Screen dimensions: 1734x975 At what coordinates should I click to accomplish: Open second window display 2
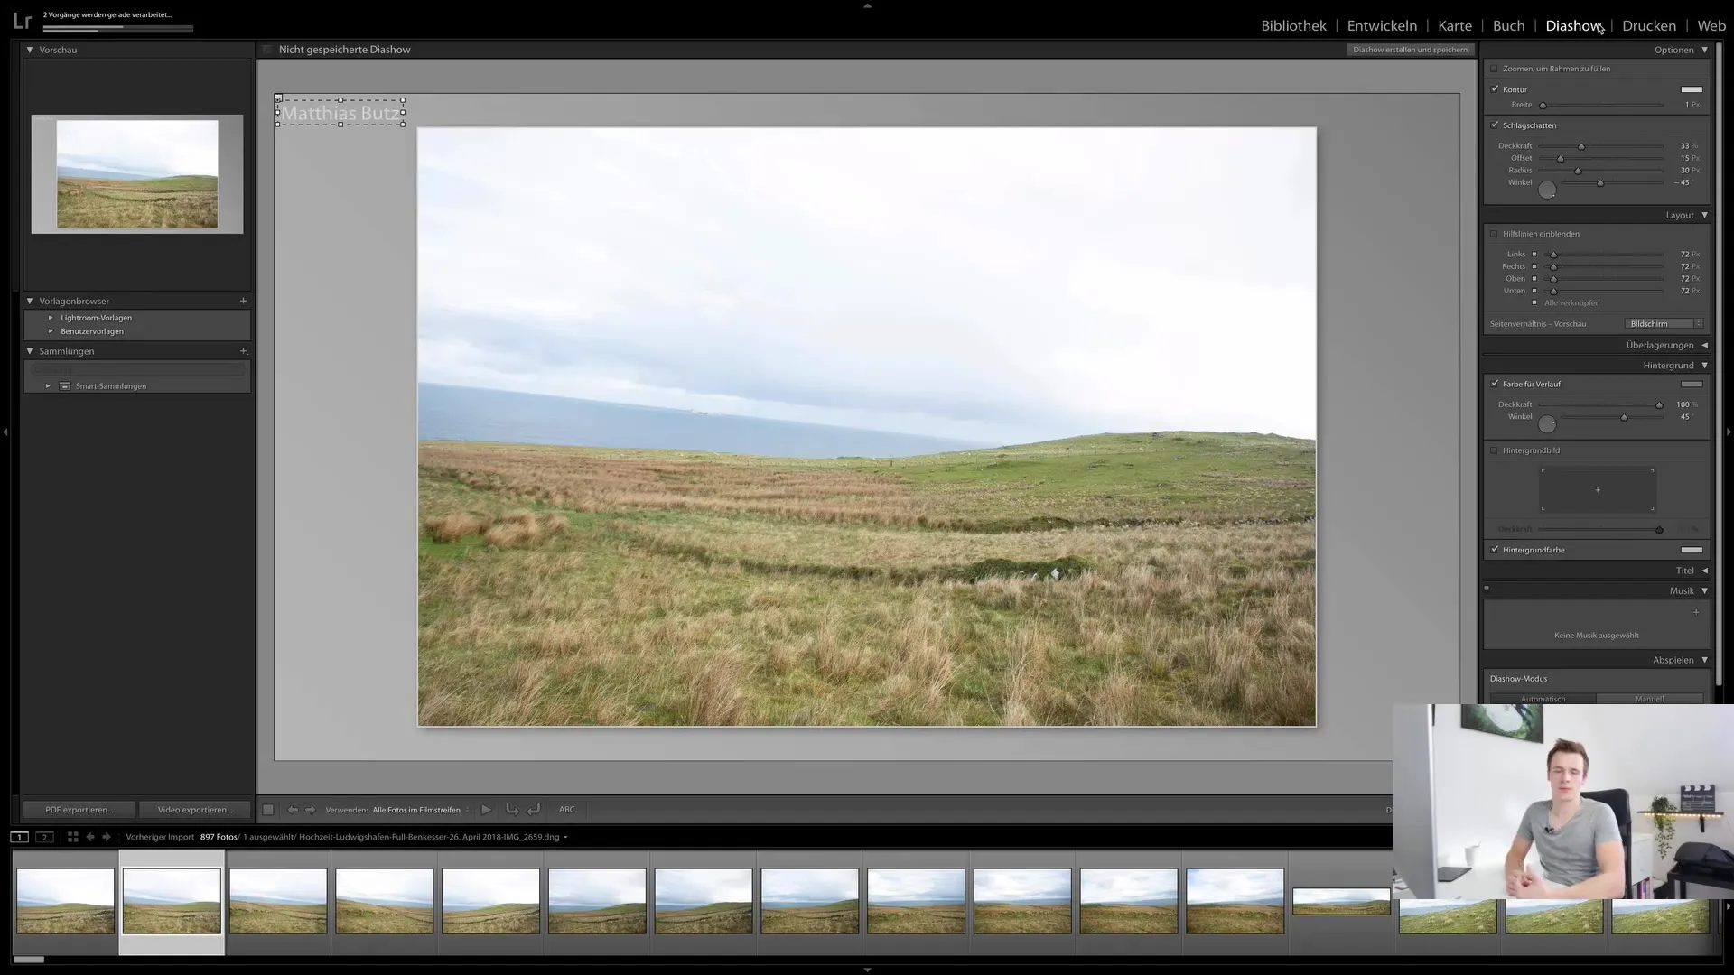tap(43, 837)
